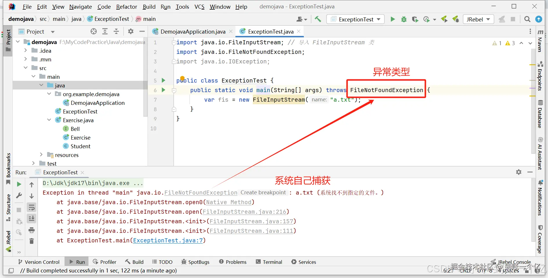Image resolution: width=548 pixels, height=278 pixels.
Task: Hide the Project tool window
Action: click(142, 31)
